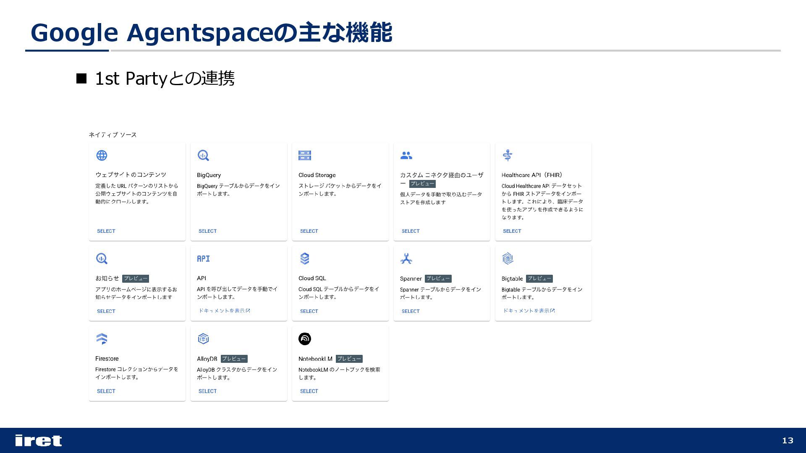The width and height of the screenshot is (806, 453).
Task: Click SELECT on the AlloyDB card
Action: [x=207, y=391]
